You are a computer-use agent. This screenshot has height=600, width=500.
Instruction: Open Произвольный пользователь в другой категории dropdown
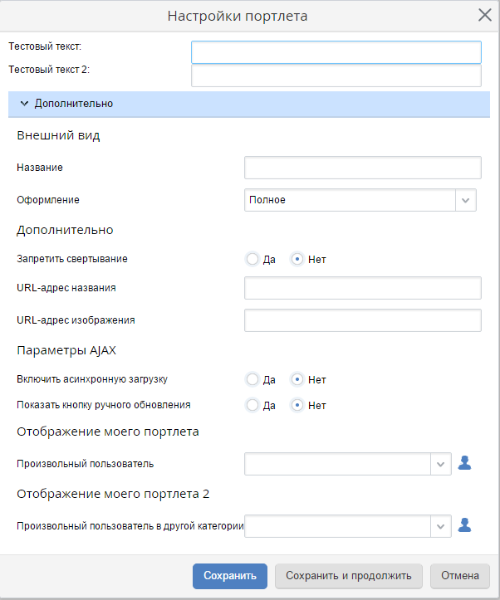pos(440,525)
